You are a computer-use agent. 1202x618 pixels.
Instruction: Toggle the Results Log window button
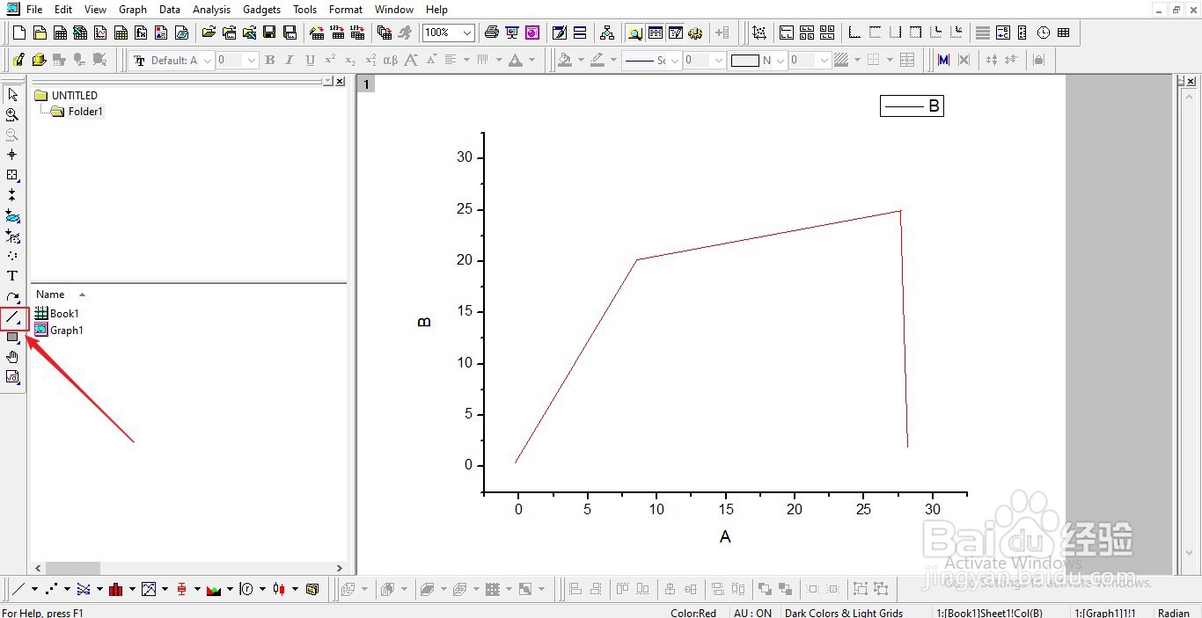tap(655, 33)
